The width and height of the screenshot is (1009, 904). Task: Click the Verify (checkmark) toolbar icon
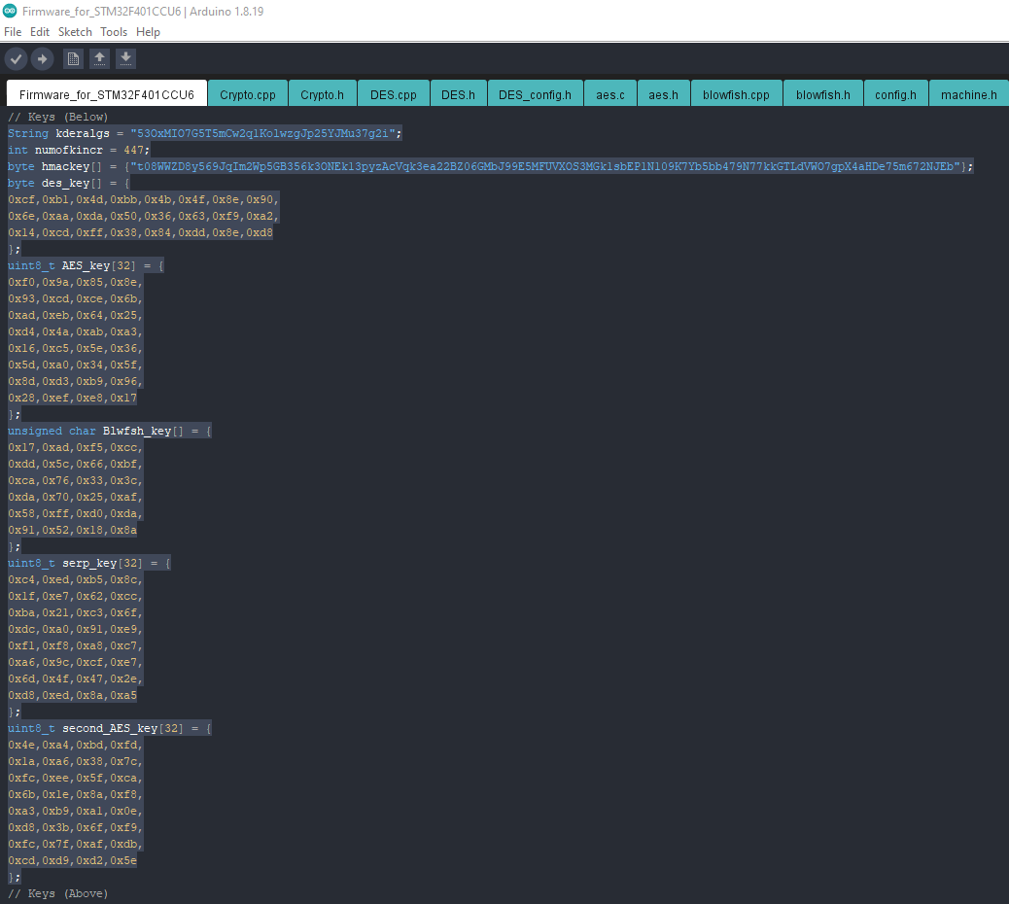16,59
